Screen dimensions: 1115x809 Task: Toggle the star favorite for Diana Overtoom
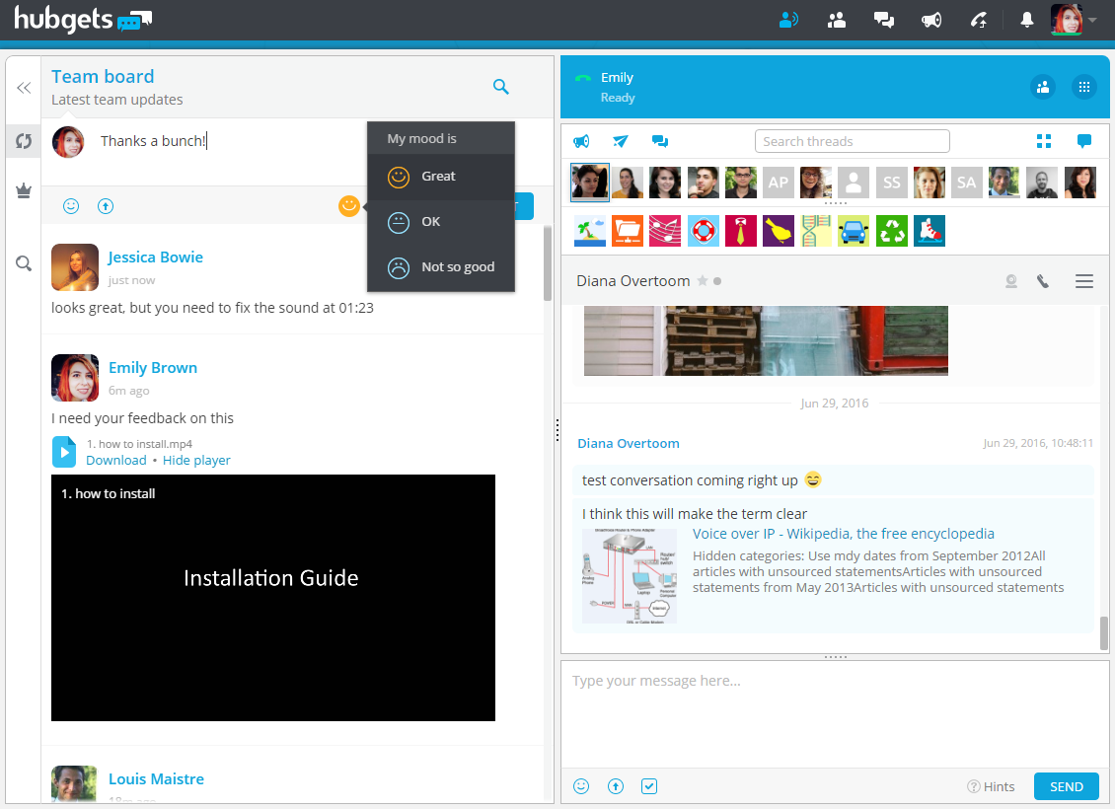click(x=703, y=281)
